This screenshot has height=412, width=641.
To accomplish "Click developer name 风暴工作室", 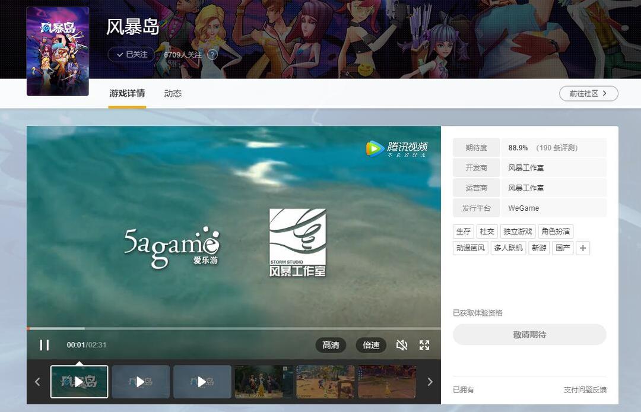I will coord(526,168).
